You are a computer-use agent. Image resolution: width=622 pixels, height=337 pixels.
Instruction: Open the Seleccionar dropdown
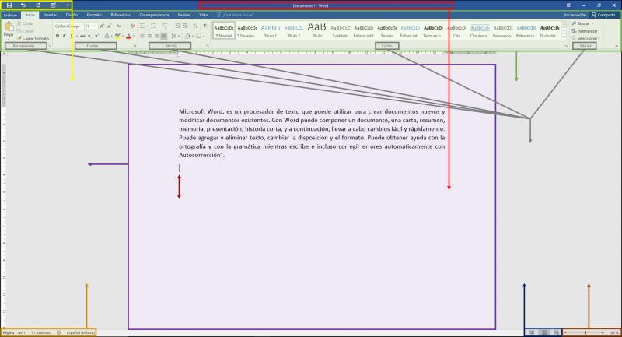click(586, 38)
